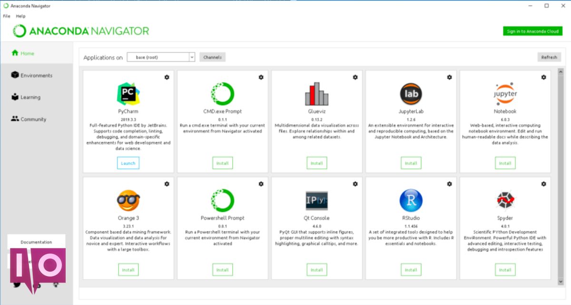This screenshot has height=305, width=571.
Task: Click the JupyterLab icon
Action: 411,94
